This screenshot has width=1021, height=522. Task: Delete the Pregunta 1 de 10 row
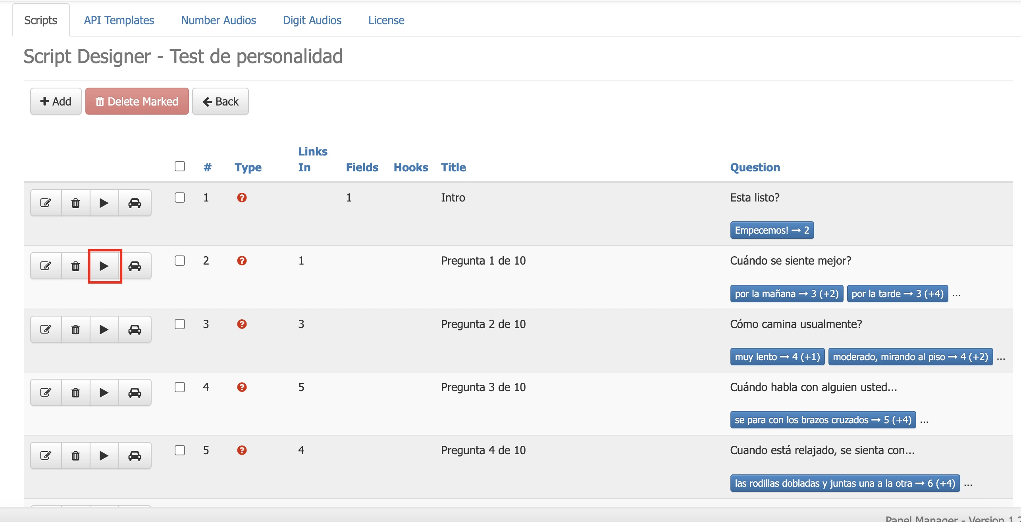coord(75,266)
